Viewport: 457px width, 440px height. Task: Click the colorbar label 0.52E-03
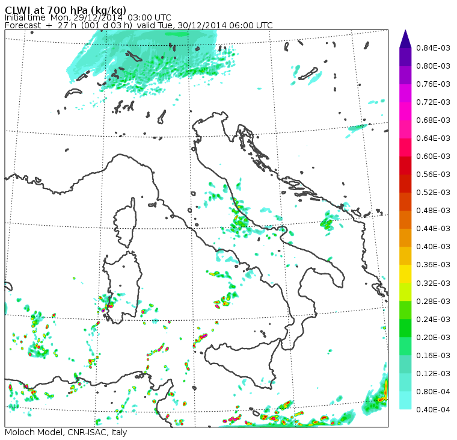click(x=433, y=193)
